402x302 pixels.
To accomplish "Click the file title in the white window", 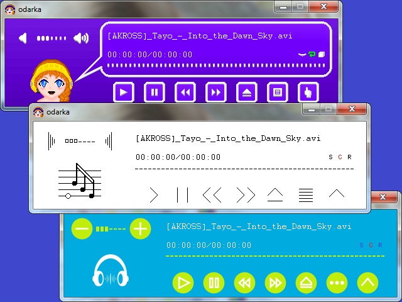I will [x=228, y=138].
